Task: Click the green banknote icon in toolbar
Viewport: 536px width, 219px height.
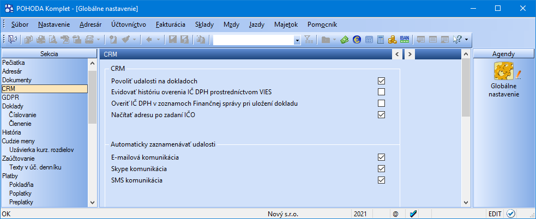Action: click(345, 40)
